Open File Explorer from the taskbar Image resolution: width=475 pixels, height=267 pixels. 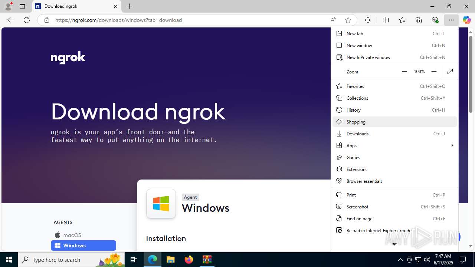(170, 260)
